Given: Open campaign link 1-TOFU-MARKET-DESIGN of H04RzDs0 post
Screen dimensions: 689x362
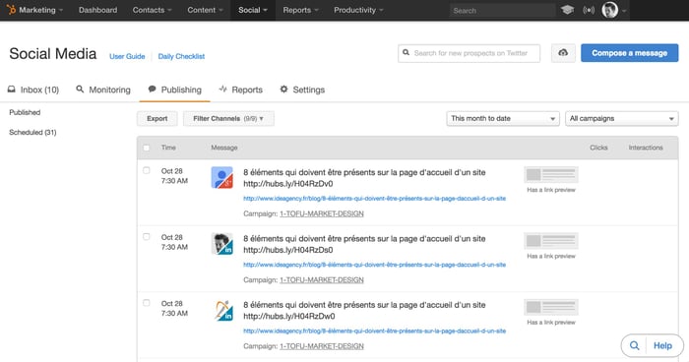Looking at the screenshot, I should [322, 280].
